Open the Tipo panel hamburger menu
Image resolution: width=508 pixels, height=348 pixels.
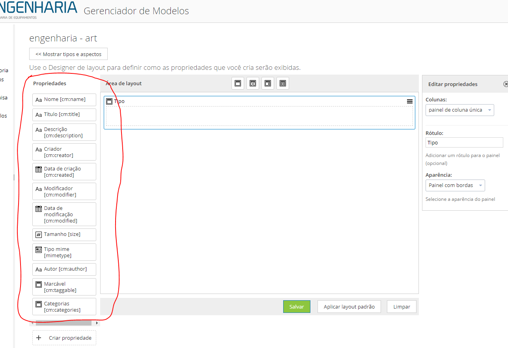coord(410,101)
